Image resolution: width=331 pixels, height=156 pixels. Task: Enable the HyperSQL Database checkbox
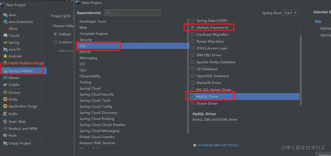[x=193, y=76]
